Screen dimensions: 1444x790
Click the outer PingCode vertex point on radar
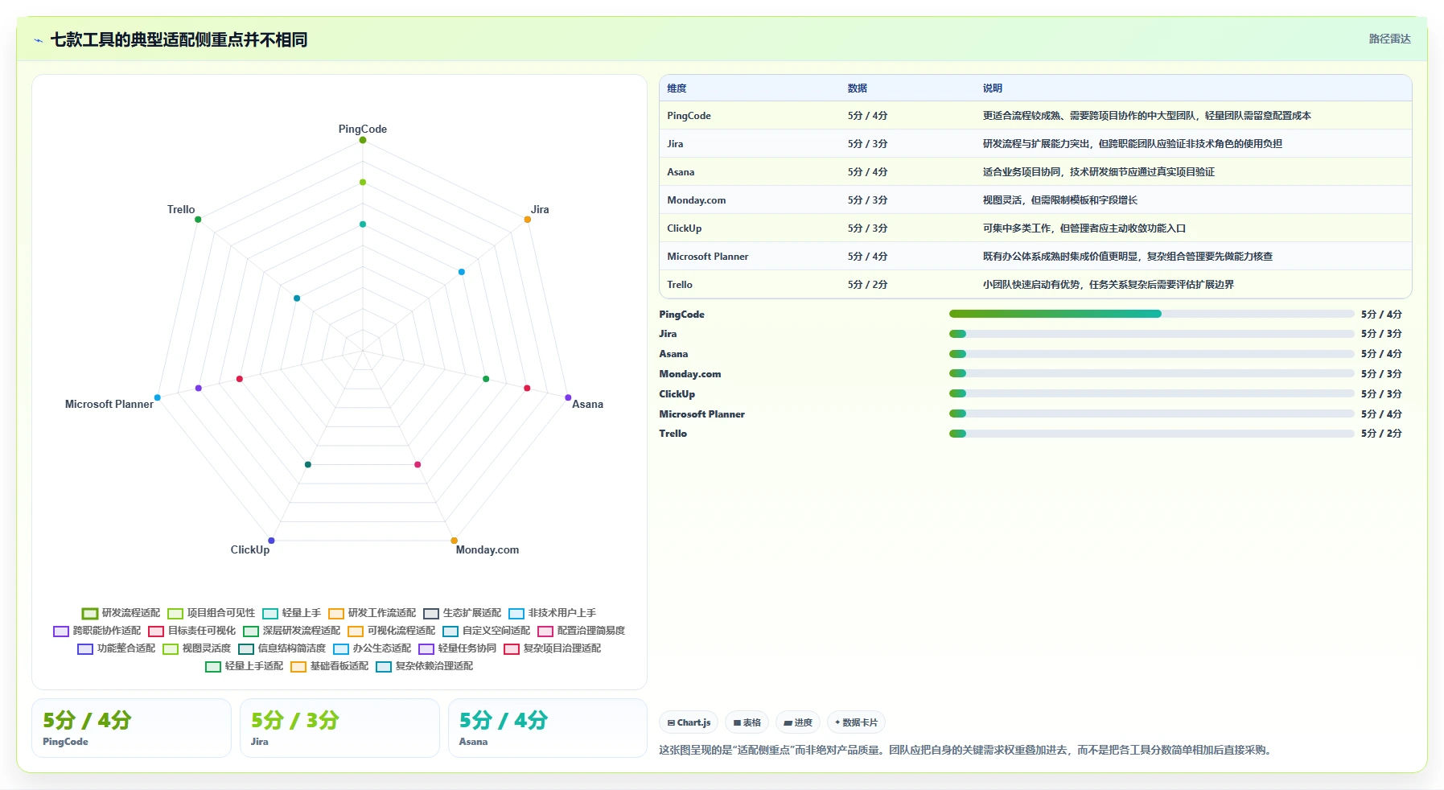click(x=363, y=140)
